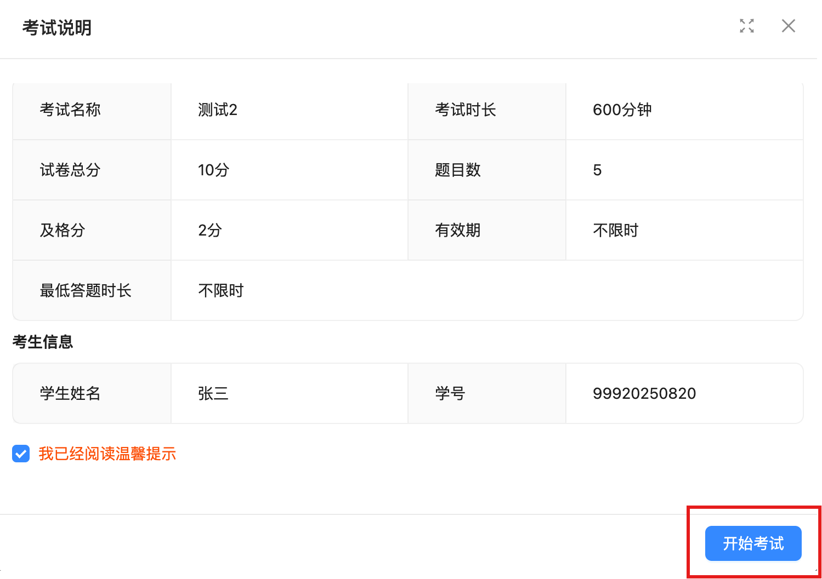This screenshot has width=822, height=579.
Task: Click the 考试时长 label cell
Action: click(465, 110)
